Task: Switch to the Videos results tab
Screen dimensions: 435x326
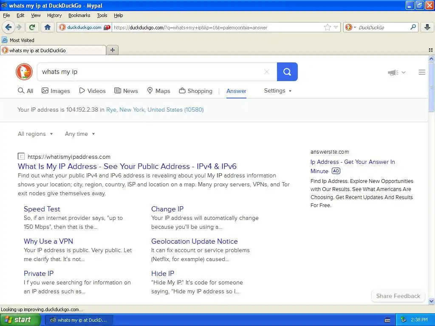Action: click(x=92, y=91)
